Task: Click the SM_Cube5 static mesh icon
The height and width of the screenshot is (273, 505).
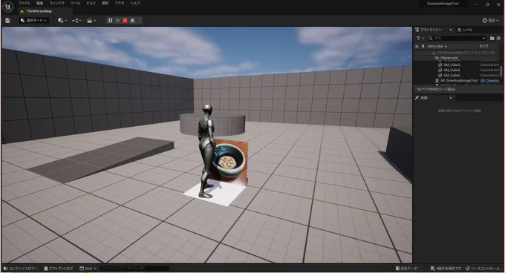Action: (x=440, y=70)
